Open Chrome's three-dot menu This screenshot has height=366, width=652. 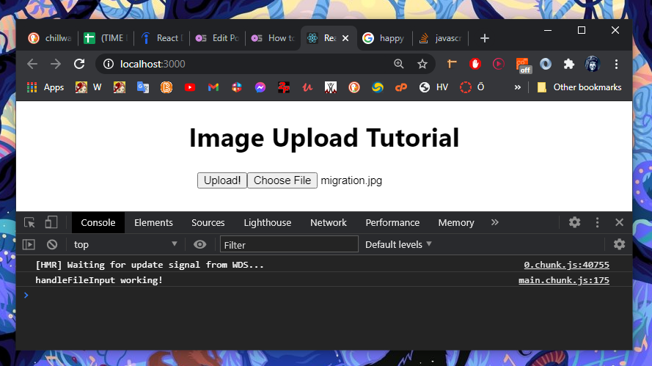(616, 64)
